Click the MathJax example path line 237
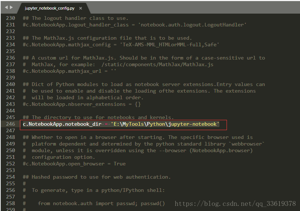 [x=118, y=65]
